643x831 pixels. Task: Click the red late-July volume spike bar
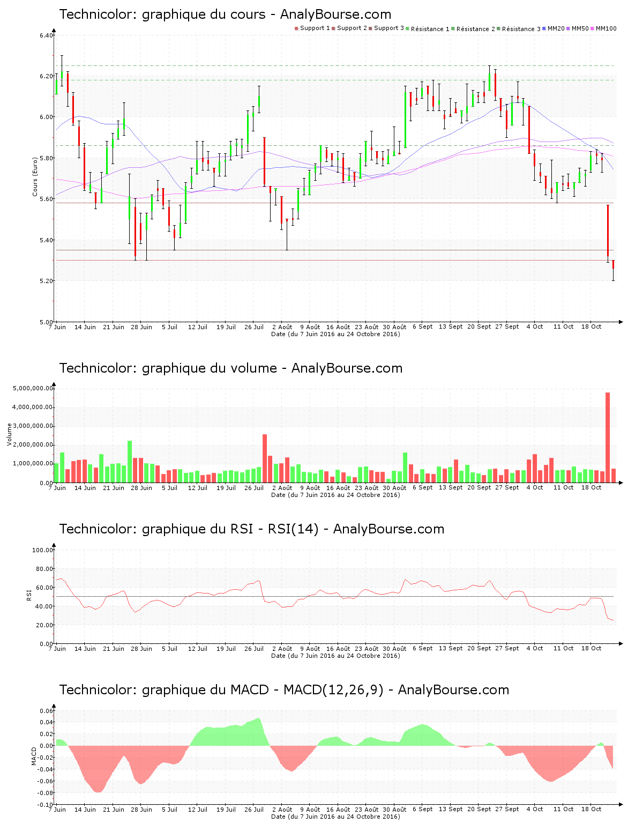pyautogui.click(x=265, y=458)
